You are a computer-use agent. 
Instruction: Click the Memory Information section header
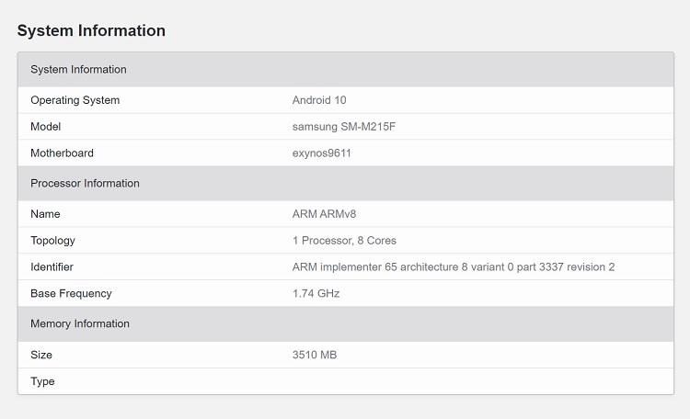(79, 323)
